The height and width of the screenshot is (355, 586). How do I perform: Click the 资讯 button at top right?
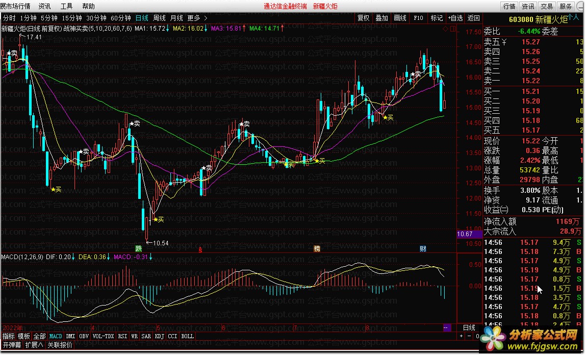click(528, 6)
